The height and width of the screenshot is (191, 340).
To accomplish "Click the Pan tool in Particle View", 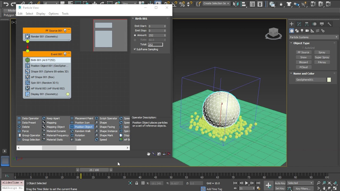I will point(148,154).
